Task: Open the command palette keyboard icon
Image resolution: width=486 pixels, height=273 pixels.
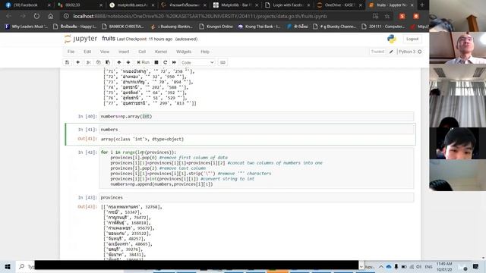Action: (x=222, y=62)
